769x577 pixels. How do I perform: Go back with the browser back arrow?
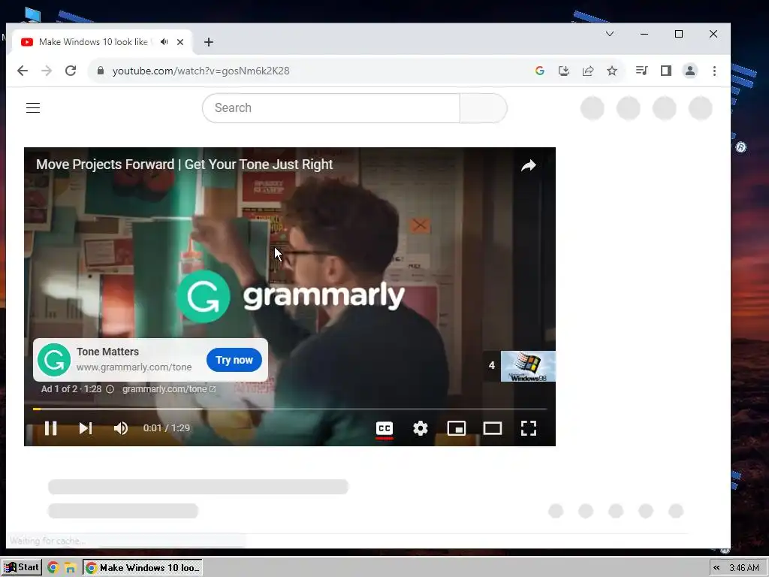tap(22, 71)
